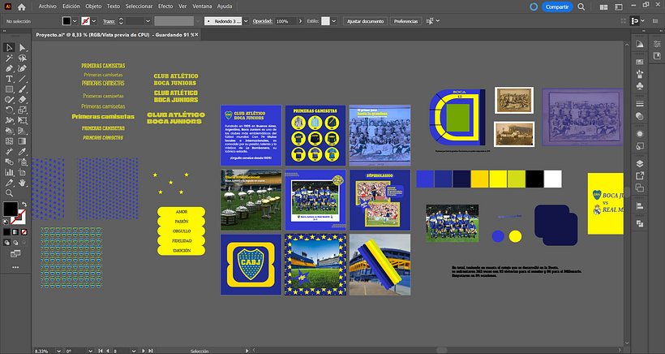Open the Ventana menu
Image resolution: width=665 pixels, height=354 pixels.
click(x=202, y=6)
